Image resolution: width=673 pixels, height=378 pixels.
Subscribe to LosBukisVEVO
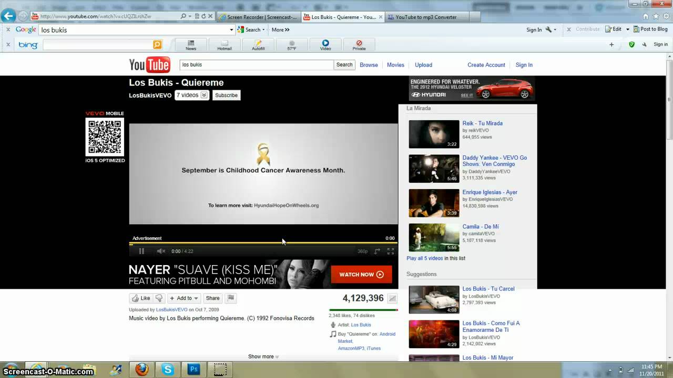pos(226,95)
